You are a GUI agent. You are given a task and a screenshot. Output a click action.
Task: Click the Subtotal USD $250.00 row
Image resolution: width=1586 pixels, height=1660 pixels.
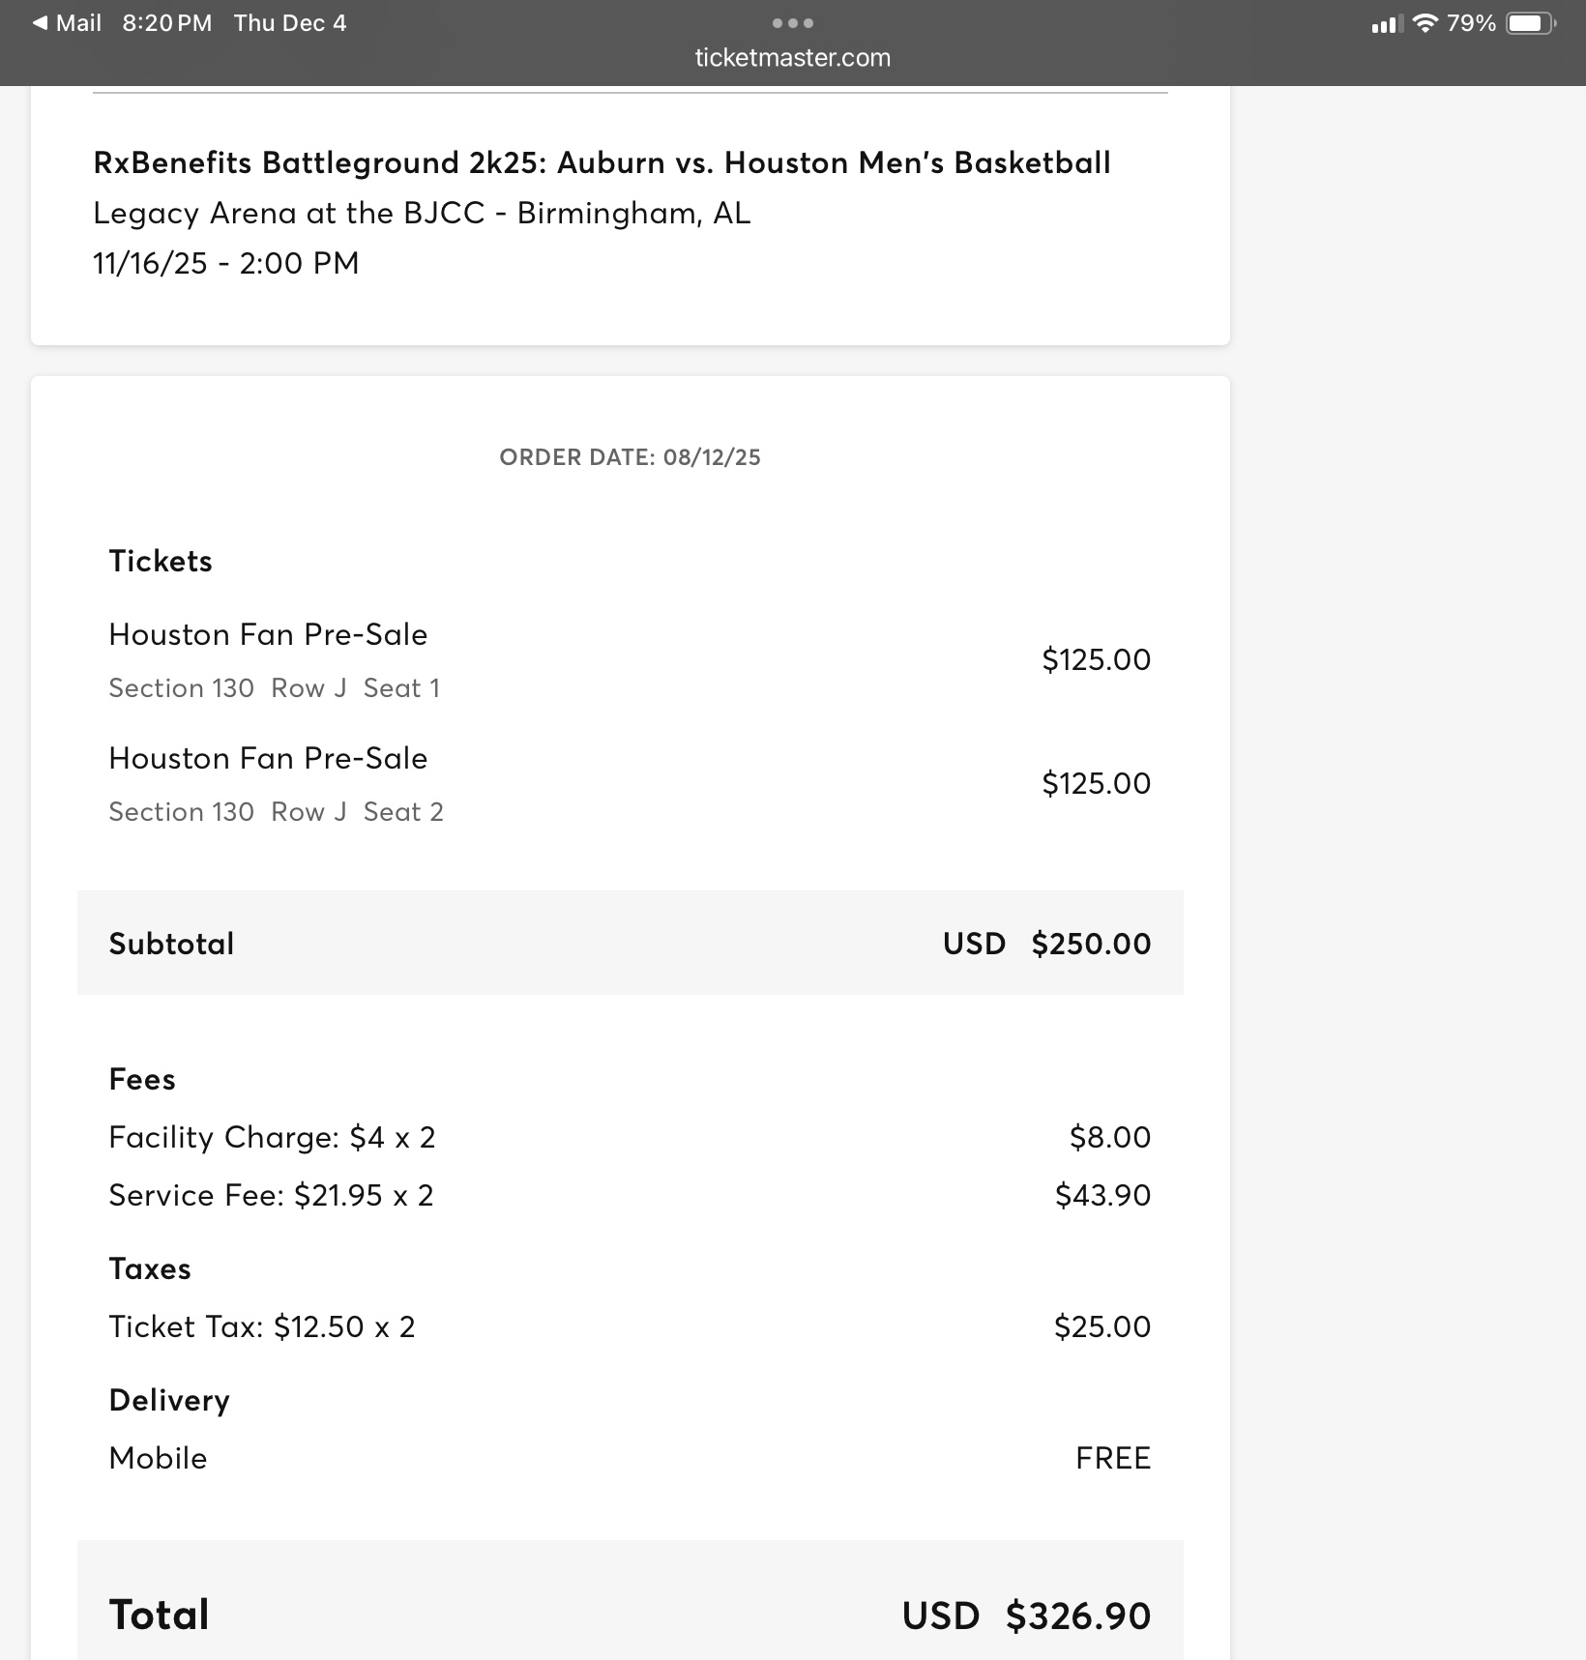pos(630,944)
